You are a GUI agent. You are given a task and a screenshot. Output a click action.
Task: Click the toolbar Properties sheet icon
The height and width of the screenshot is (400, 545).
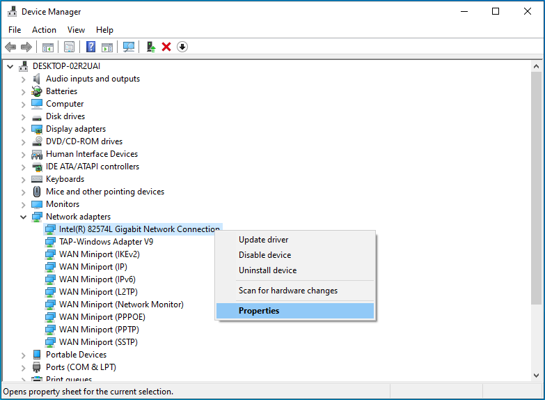click(x=70, y=47)
